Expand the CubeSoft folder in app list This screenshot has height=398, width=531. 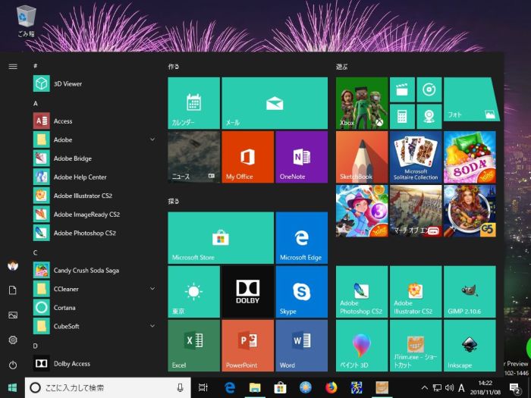click(152, 326)
